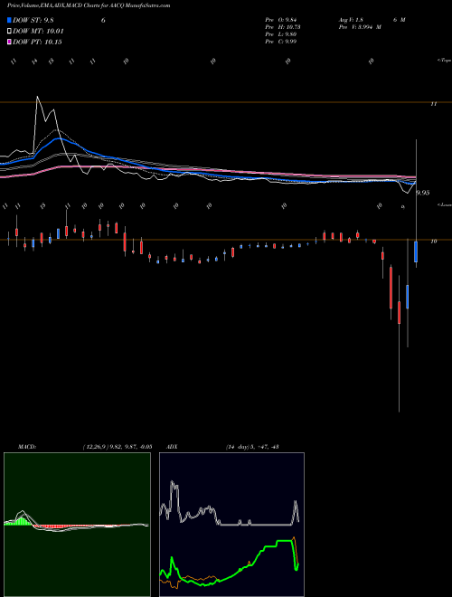Click the 'DOW PT: 10.15' legend label
Screen dimensions: 452x597
[x=37, y=42]
